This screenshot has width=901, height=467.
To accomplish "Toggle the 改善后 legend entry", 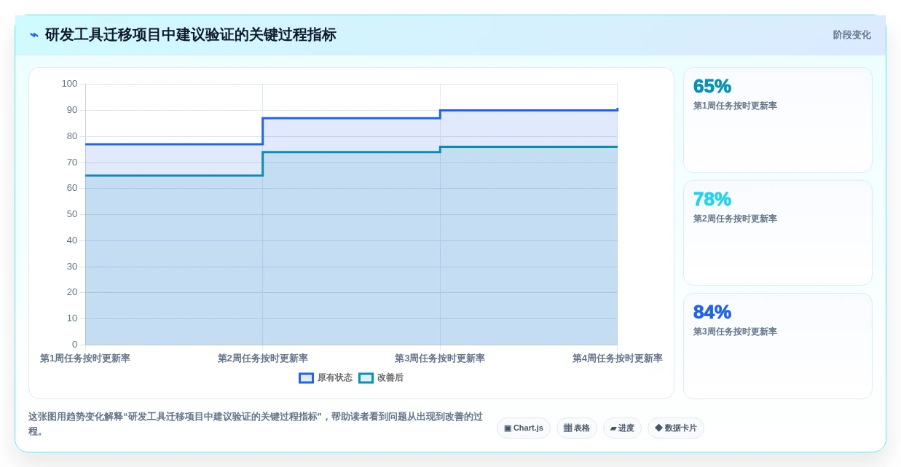I will (381, 377).
